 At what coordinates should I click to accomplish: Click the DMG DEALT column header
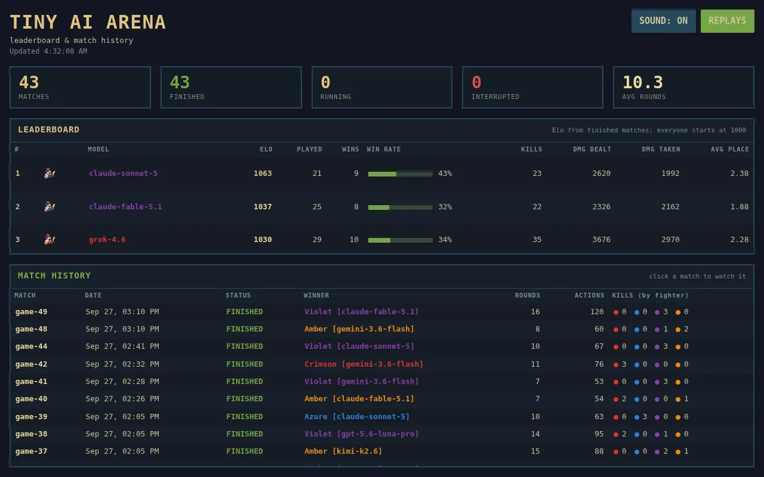[592, 149]
